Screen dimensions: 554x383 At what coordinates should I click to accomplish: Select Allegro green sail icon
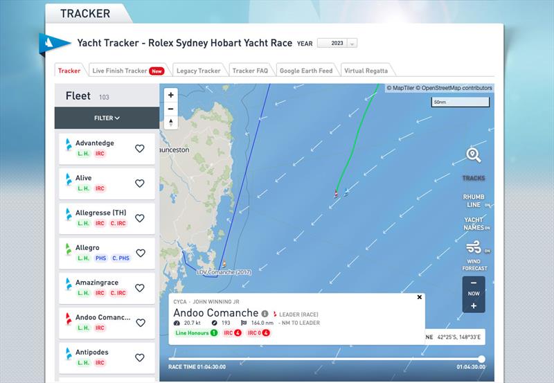[x=69, y=249]
